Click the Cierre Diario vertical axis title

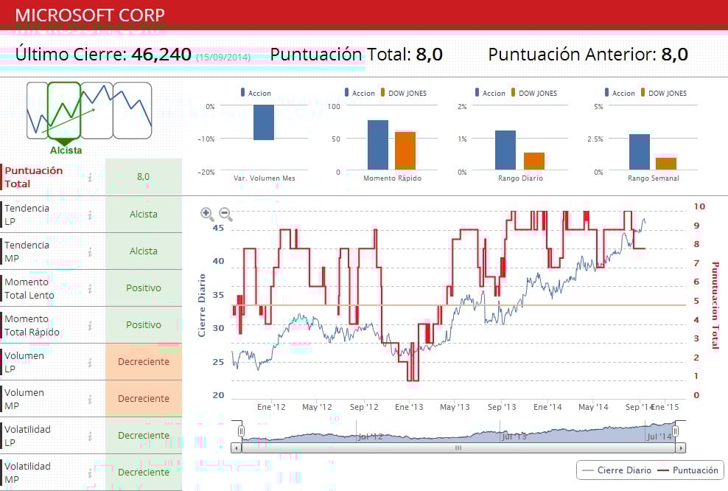click(x=201, y=305)
